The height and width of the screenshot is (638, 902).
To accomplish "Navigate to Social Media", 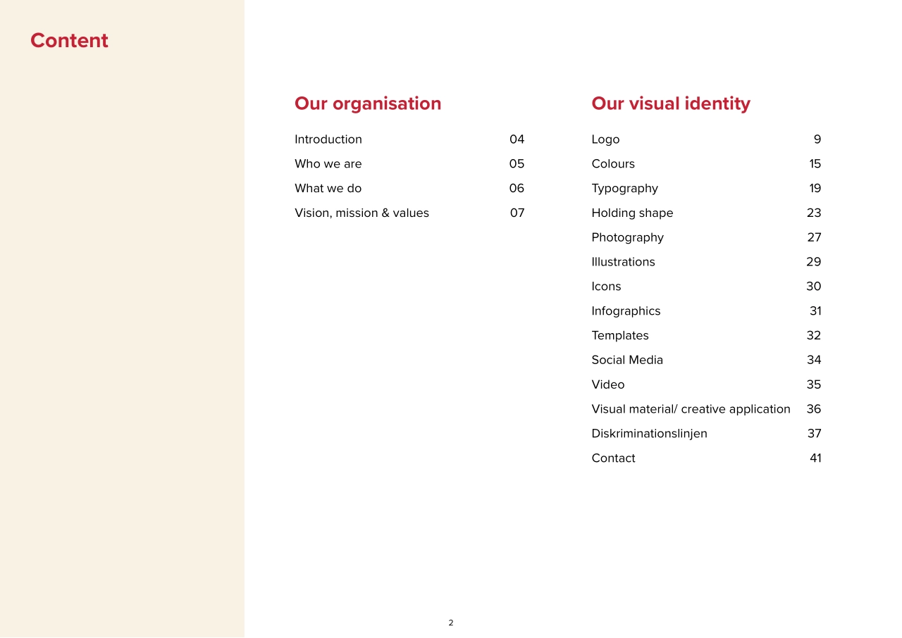I will click(627, 360).
